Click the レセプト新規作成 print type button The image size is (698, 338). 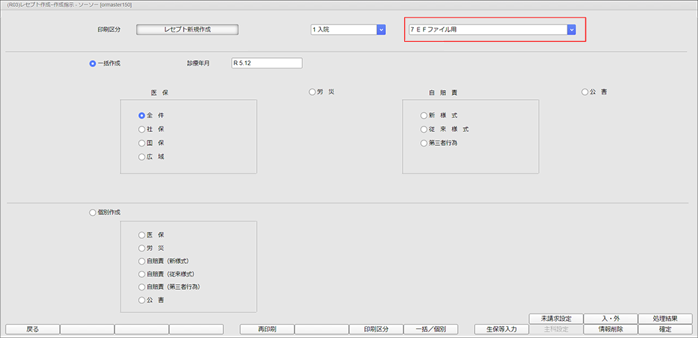click(x=187, y=29)
